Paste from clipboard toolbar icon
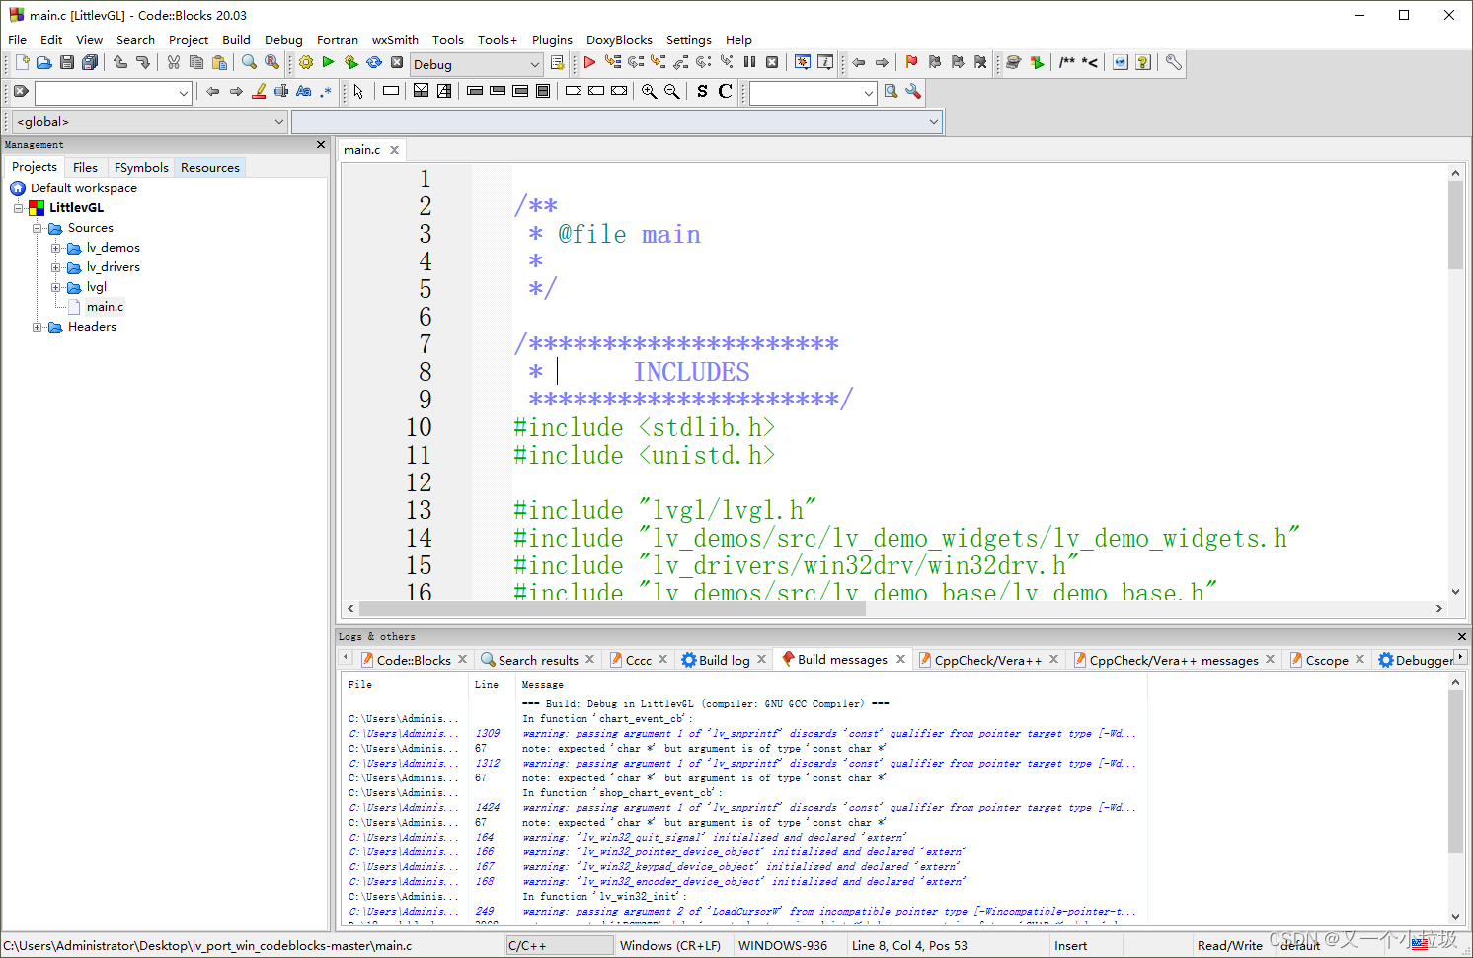This screenshot has height=958, width=1473. click(219, 63)
